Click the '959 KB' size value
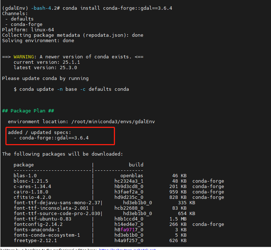This screenshot has width=271, height=250. point(178,192)
